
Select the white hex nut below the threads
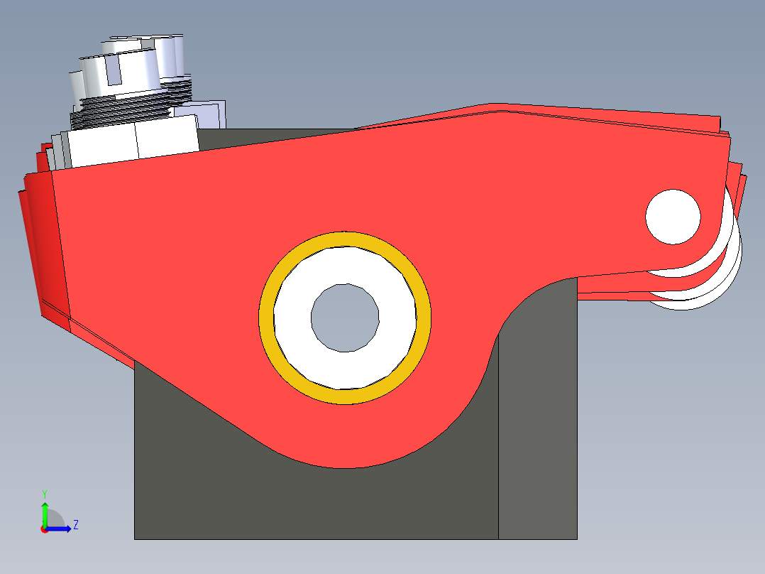tap(132, 141)
